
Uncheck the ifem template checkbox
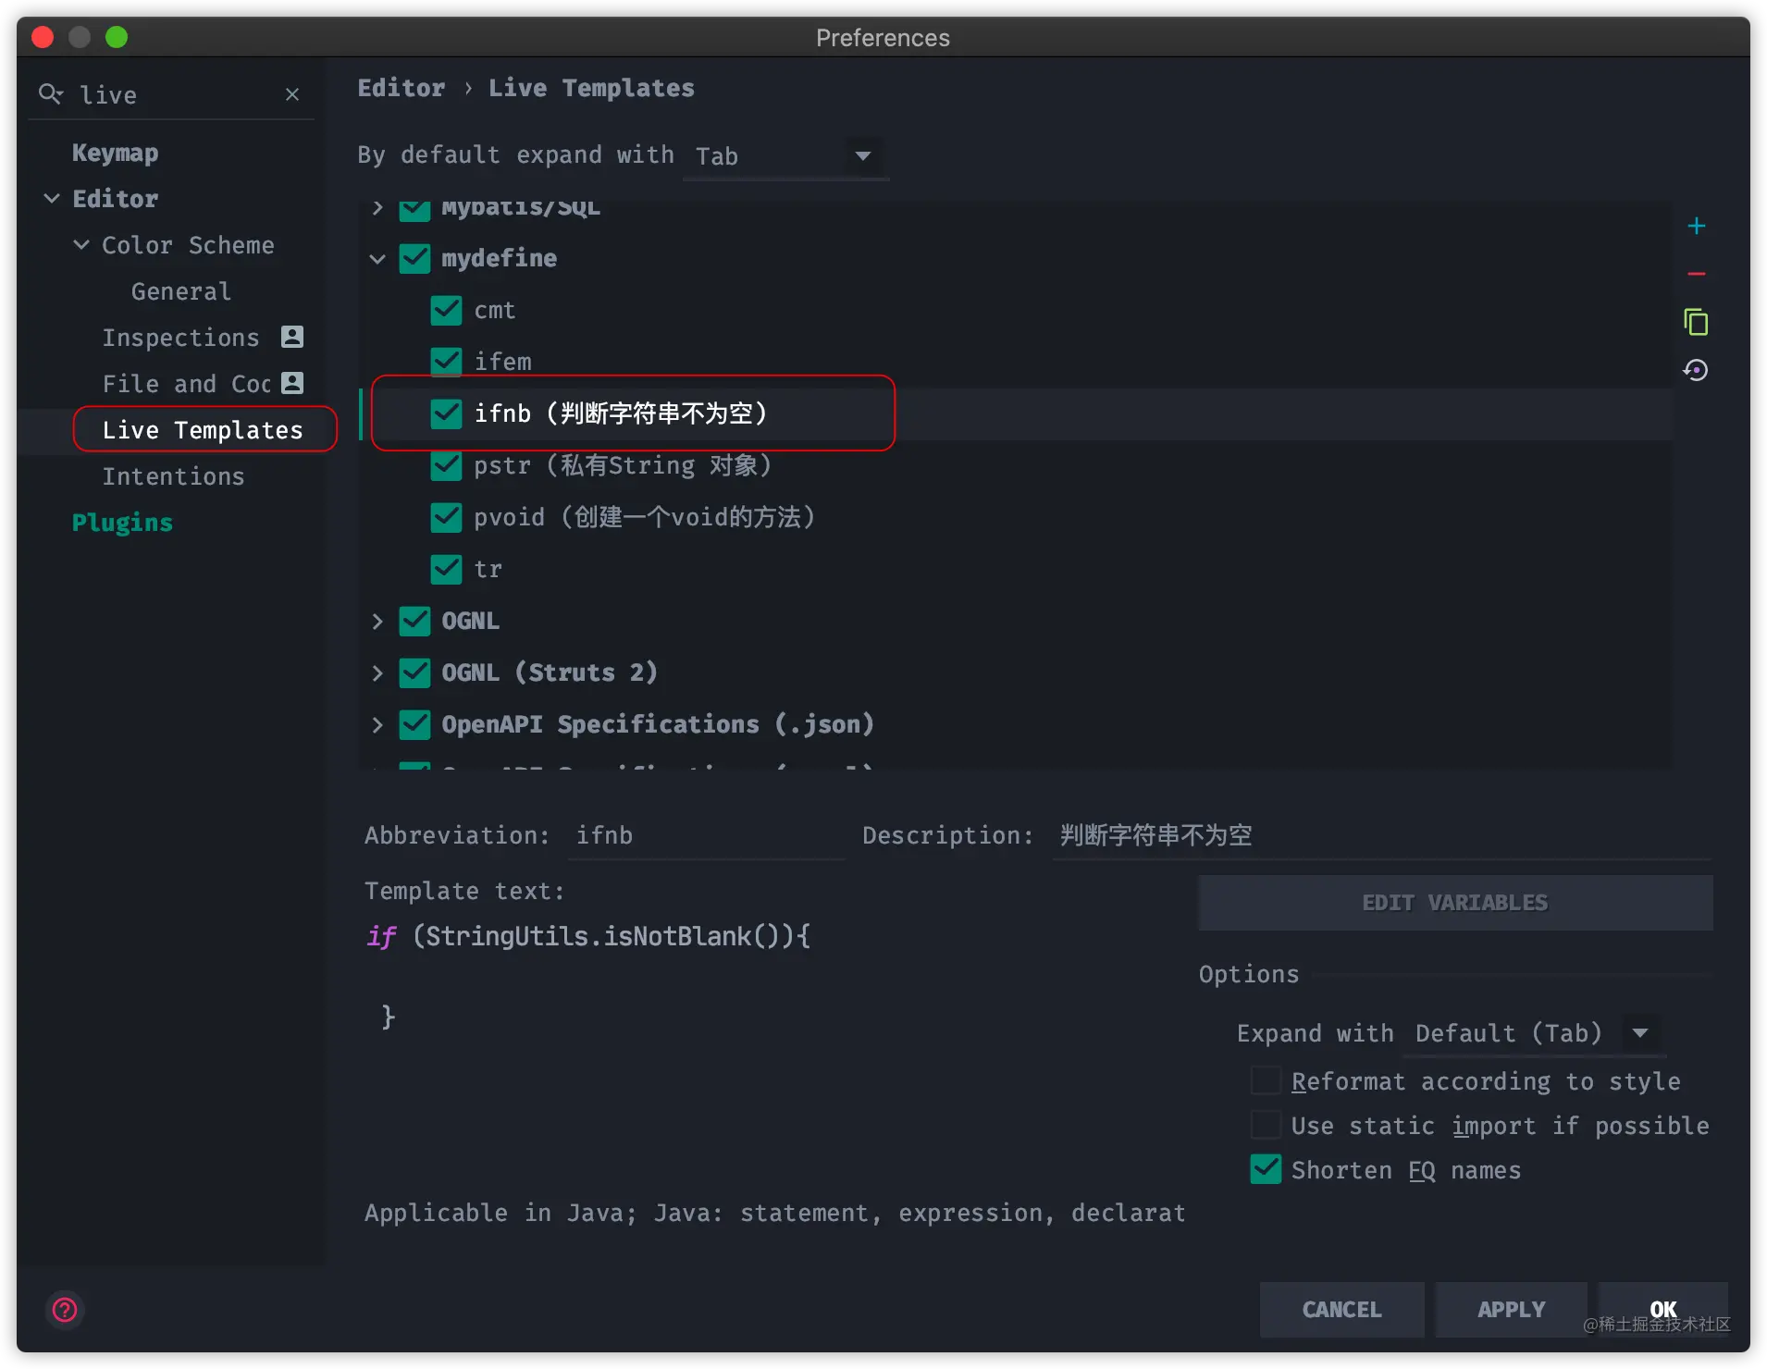(x=446, y=362)
